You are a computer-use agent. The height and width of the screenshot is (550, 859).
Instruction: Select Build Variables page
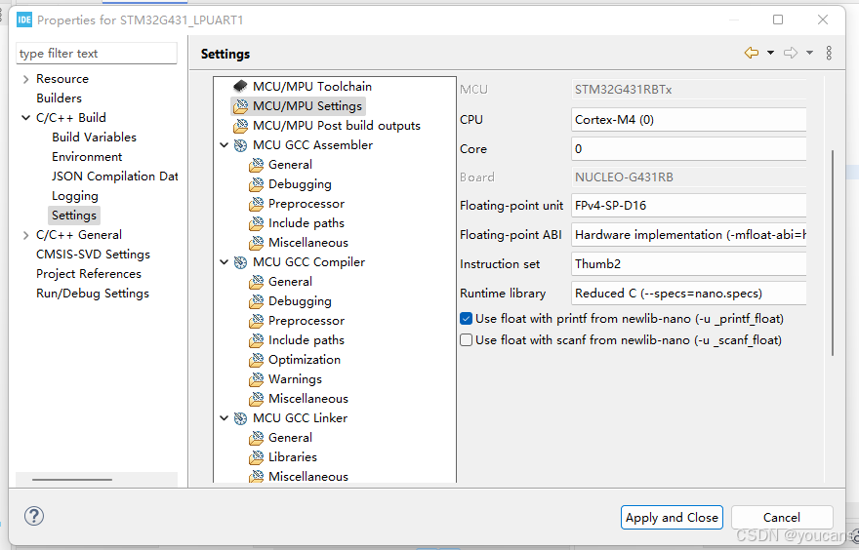(95, 137)
